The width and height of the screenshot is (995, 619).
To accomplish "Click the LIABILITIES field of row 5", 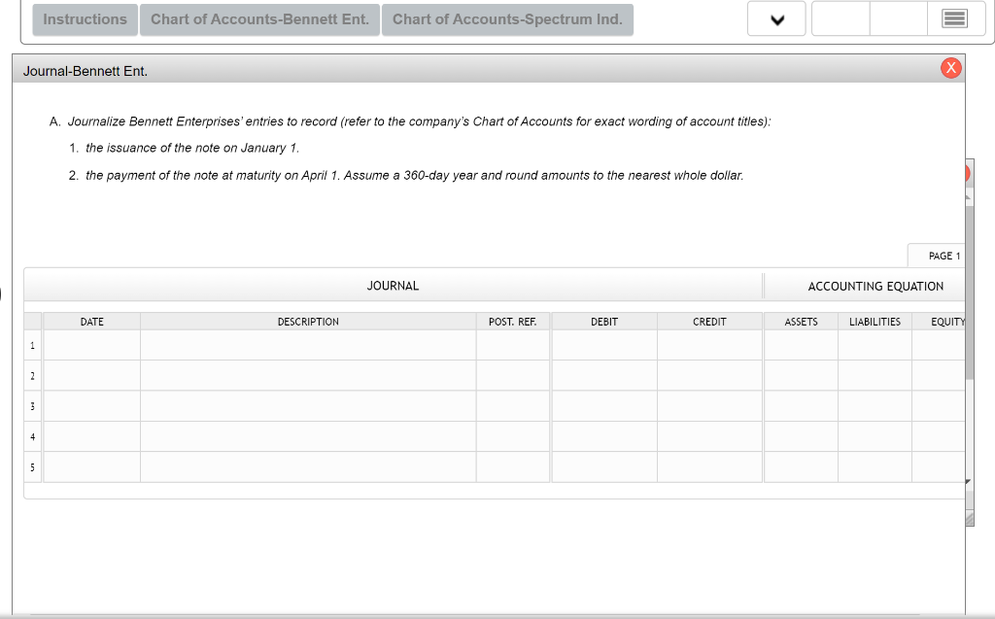I will (874, 466).
